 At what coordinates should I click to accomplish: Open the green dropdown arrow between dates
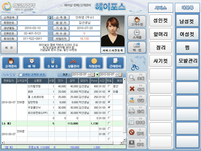[x=97, y=74]
